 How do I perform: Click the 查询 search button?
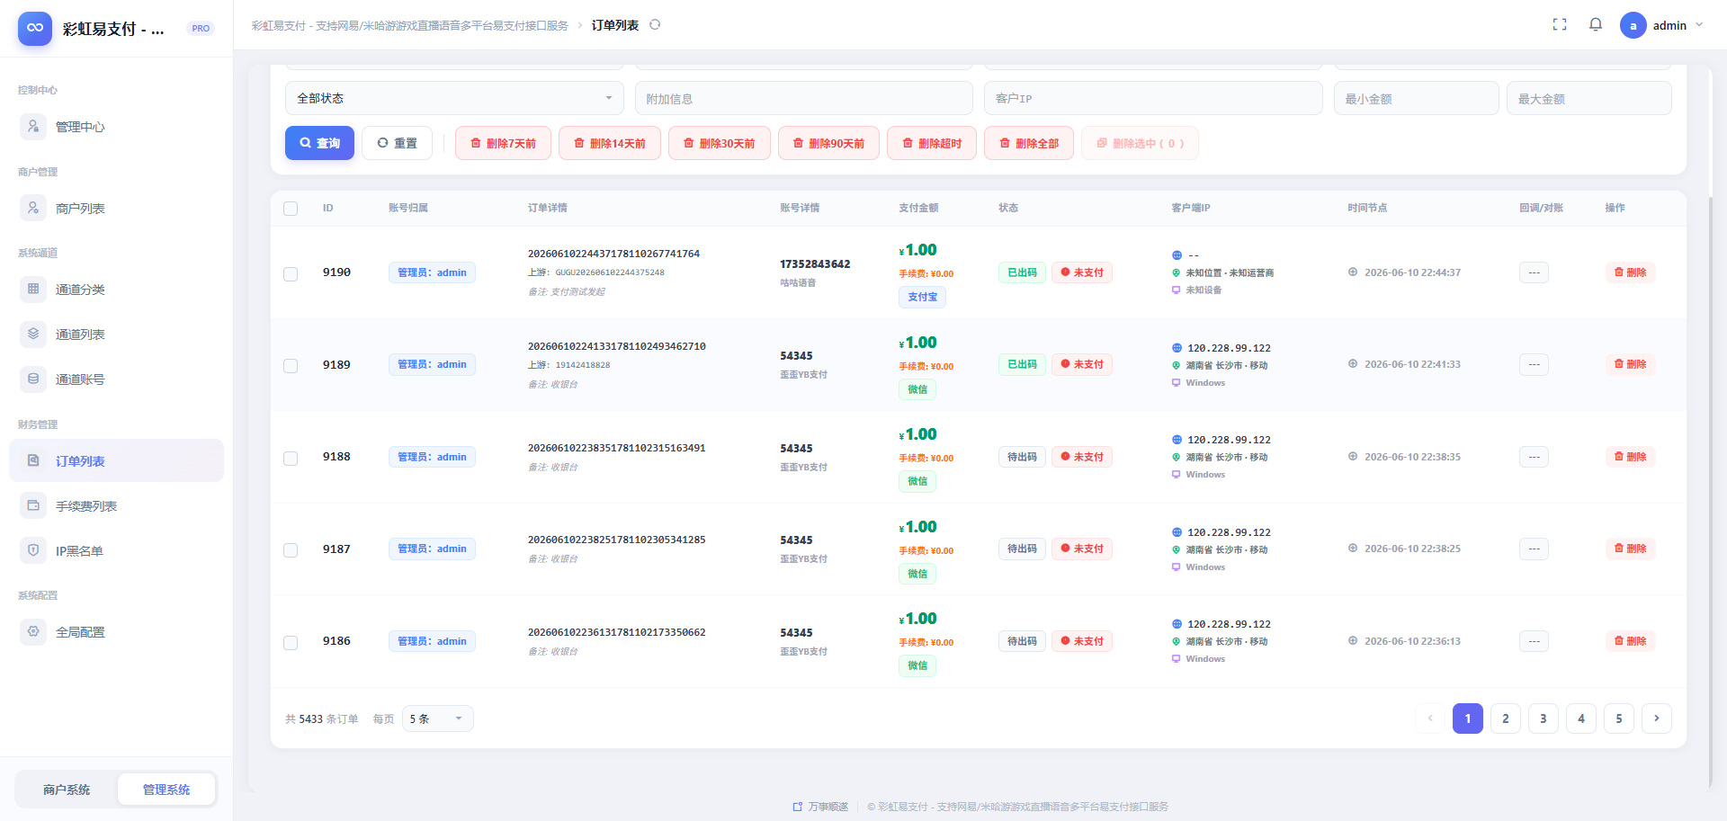pyautogui.click(x=319, y=143)
